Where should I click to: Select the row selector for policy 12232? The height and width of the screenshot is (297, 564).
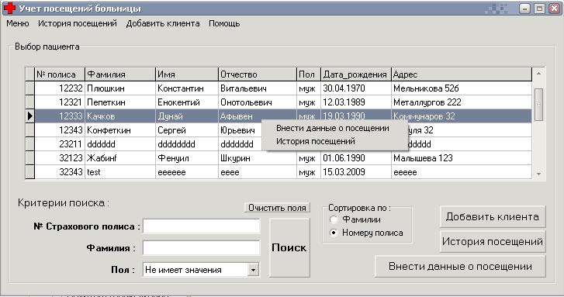tap(29, 88)
